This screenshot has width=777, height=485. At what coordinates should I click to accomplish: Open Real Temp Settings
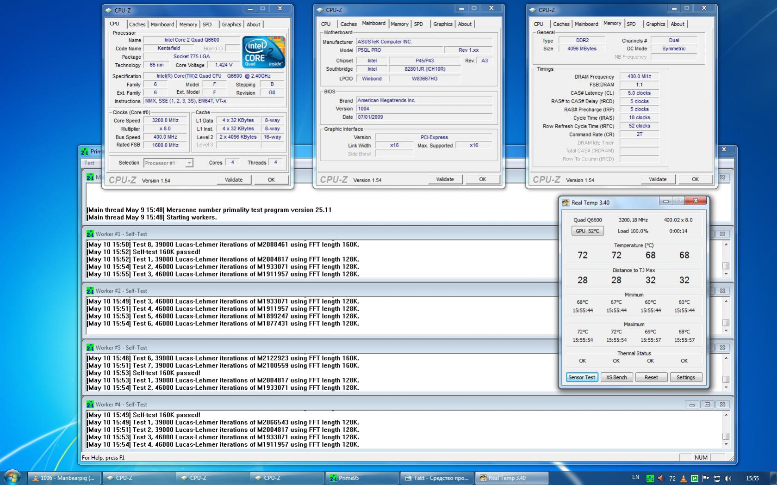tap(686, 377)
